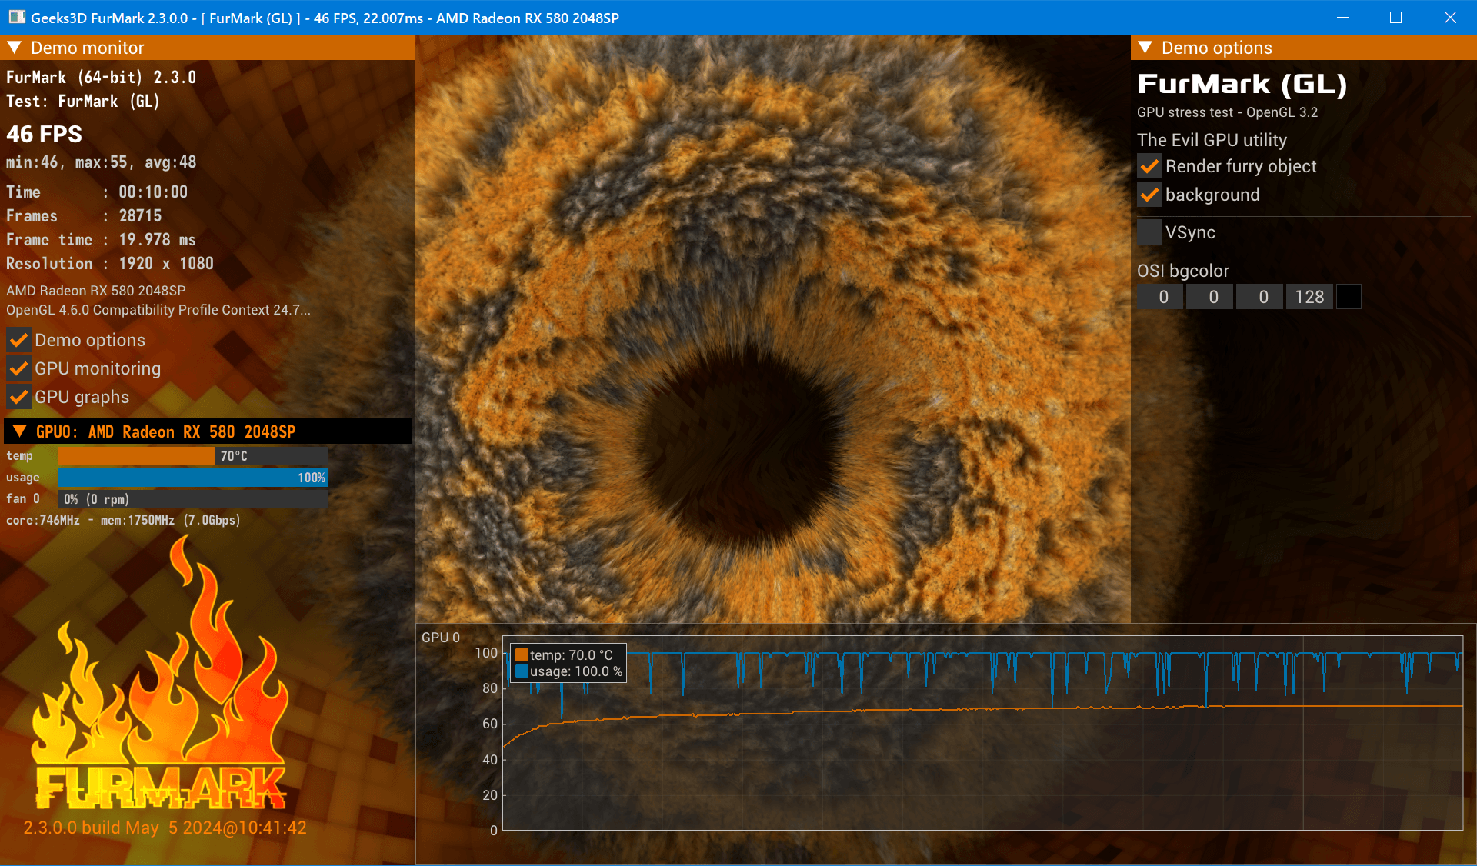The height and width of the screenshot is (866, 1477).
Task: Collapse the GPU0 AMD Radeon section
Action: (x=20, y=431)
